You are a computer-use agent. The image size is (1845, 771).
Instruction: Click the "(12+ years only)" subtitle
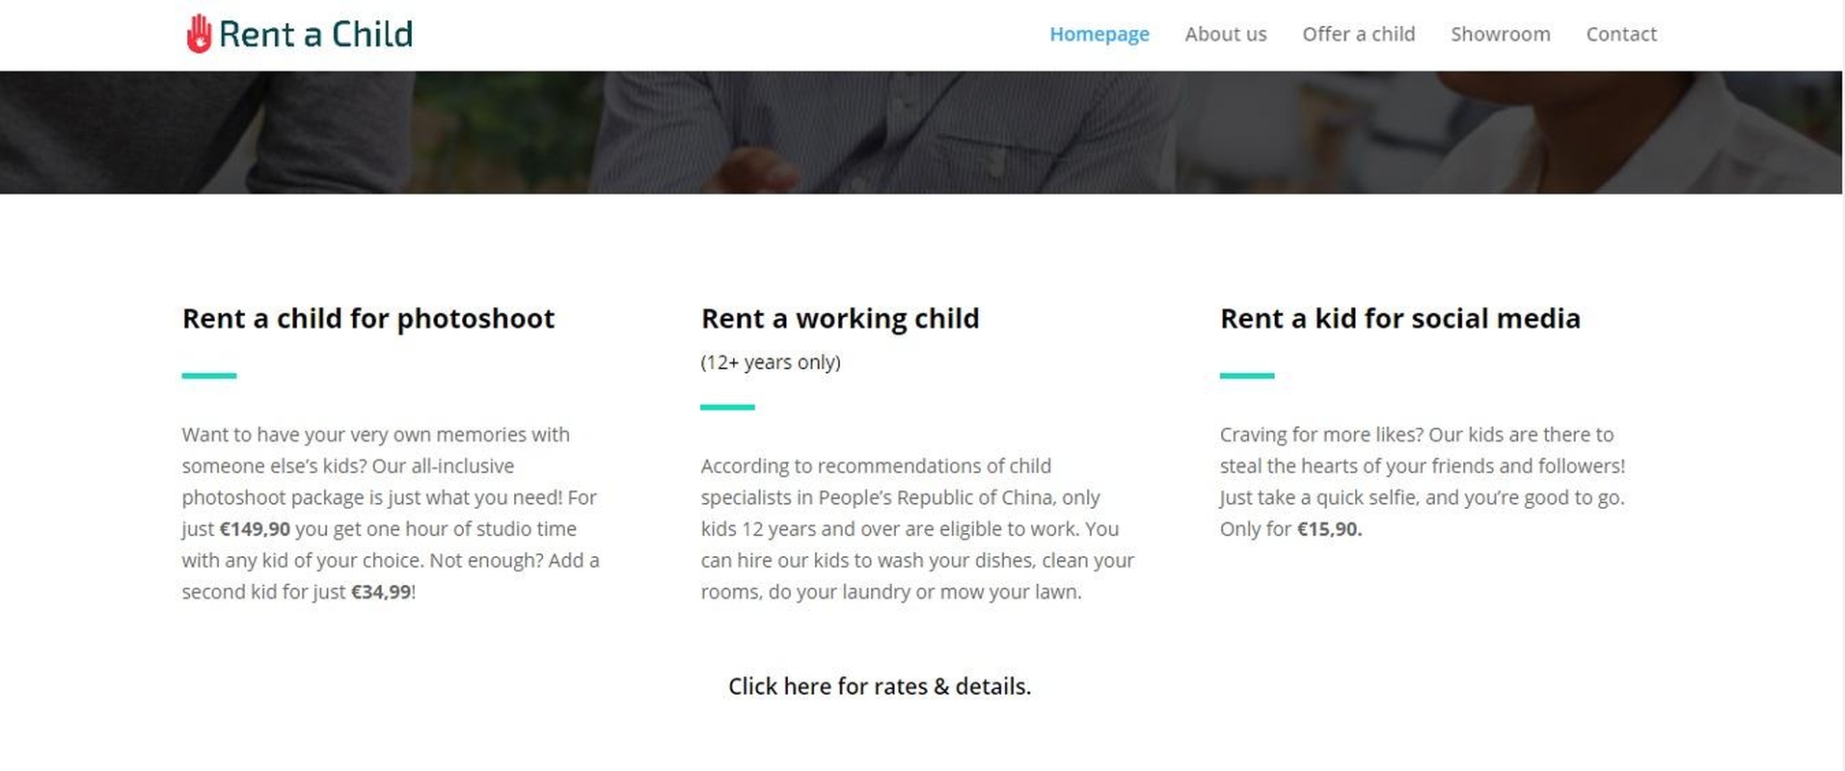[770, 362]
